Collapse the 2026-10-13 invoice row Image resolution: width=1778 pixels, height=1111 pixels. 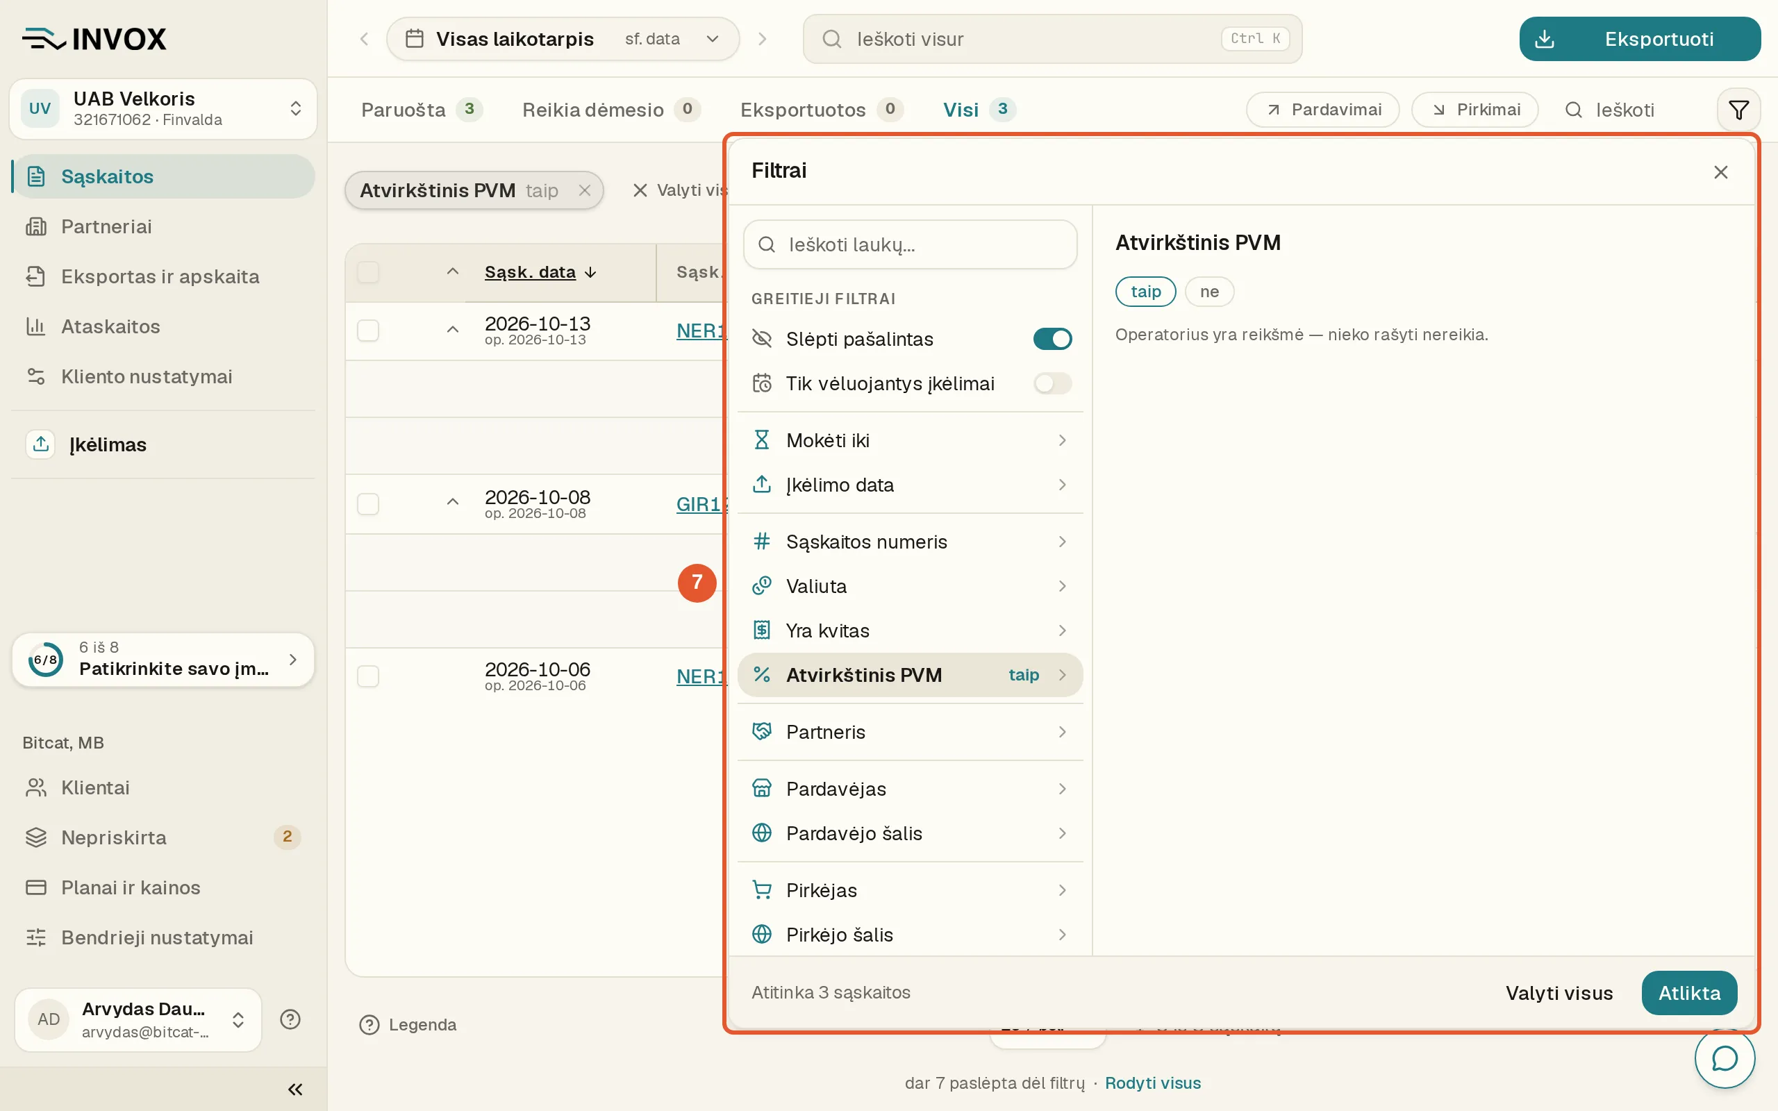(453, 330)
